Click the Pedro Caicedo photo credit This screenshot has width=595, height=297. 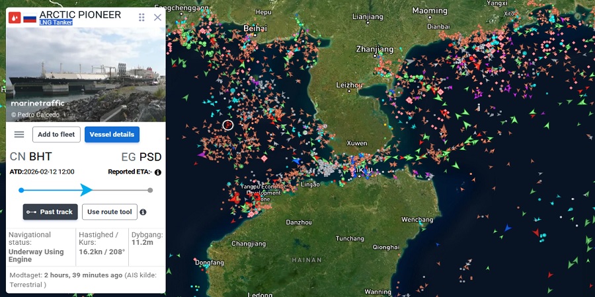[x=38, y=115]
